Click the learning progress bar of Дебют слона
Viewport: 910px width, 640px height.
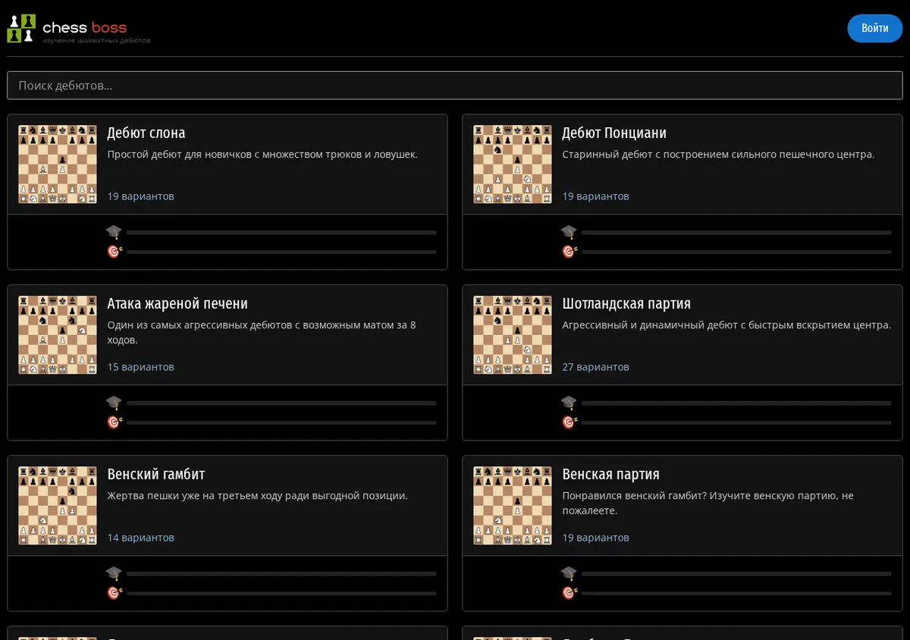tap(281, 232)
